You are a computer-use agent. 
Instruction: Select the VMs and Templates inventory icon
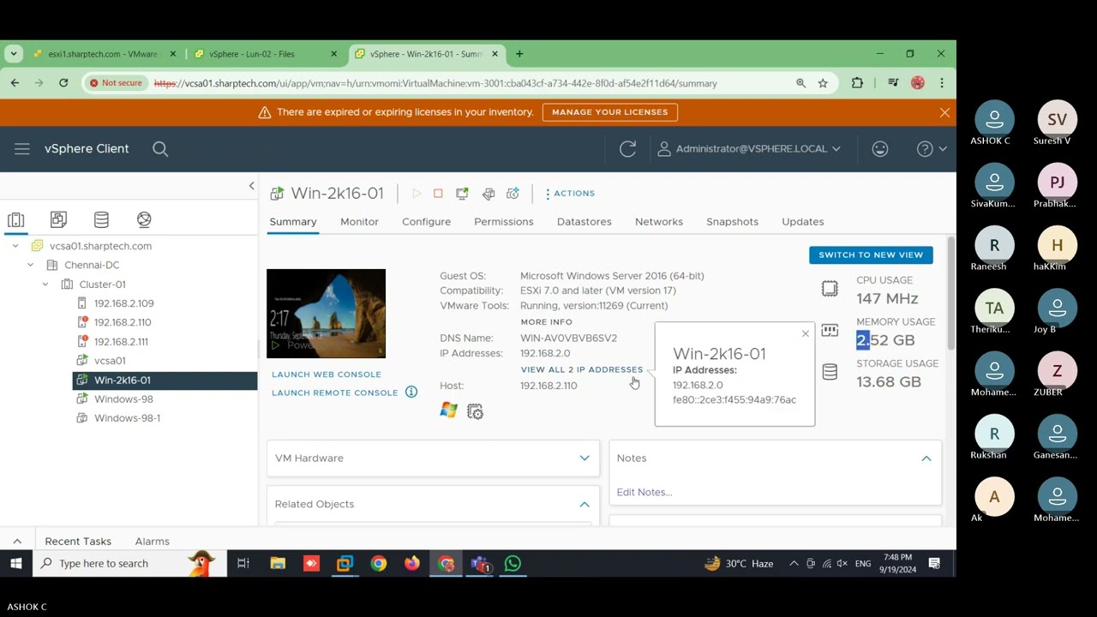coord(58,220)
